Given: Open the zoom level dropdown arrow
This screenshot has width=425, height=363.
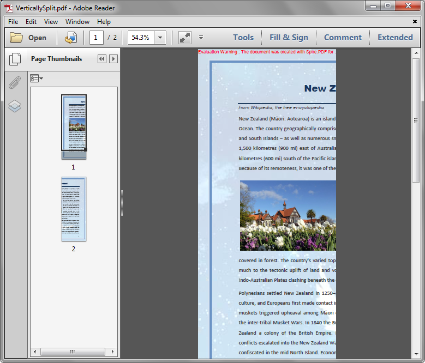Looking at the screenshot, I should (x=160, y=38).
